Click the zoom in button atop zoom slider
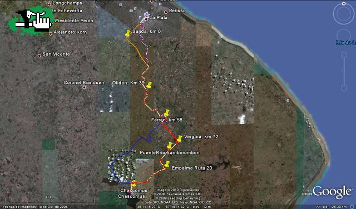The image size is (356, 209). coord(344,54)
